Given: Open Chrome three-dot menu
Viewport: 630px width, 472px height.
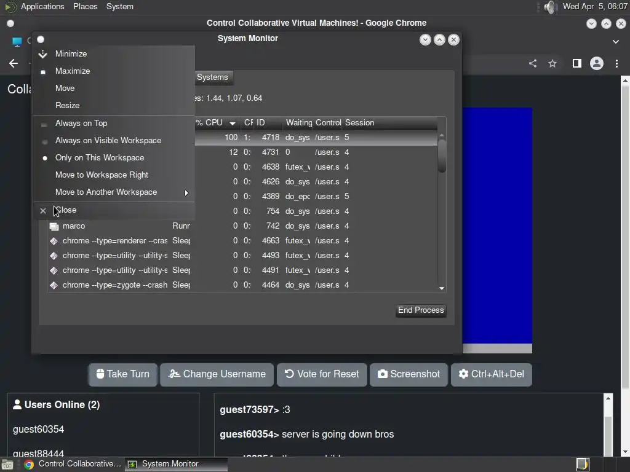Looking at the screenshot, I should pyautogui.click(x=616, y=63).
